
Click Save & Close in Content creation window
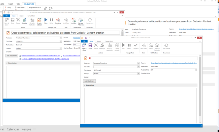click(6, 22)
